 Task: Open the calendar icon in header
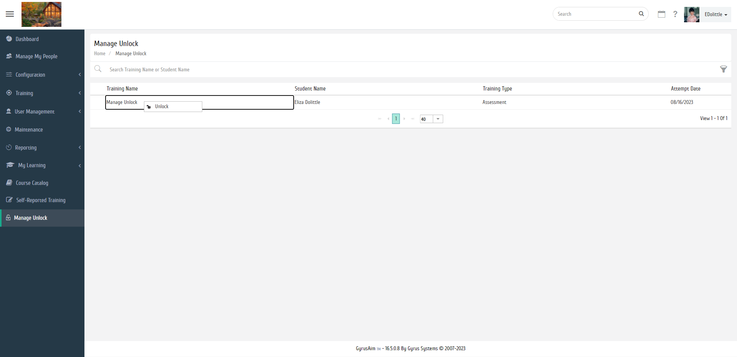coord(661,14)
